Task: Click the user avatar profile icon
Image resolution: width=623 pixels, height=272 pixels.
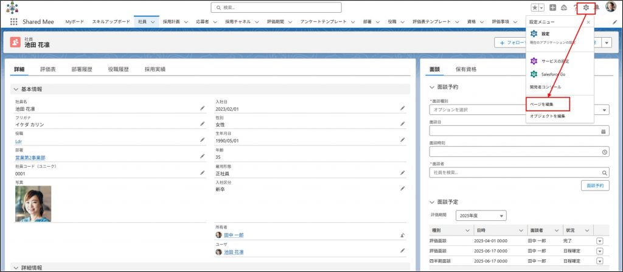Action: (x=610, y=7)
